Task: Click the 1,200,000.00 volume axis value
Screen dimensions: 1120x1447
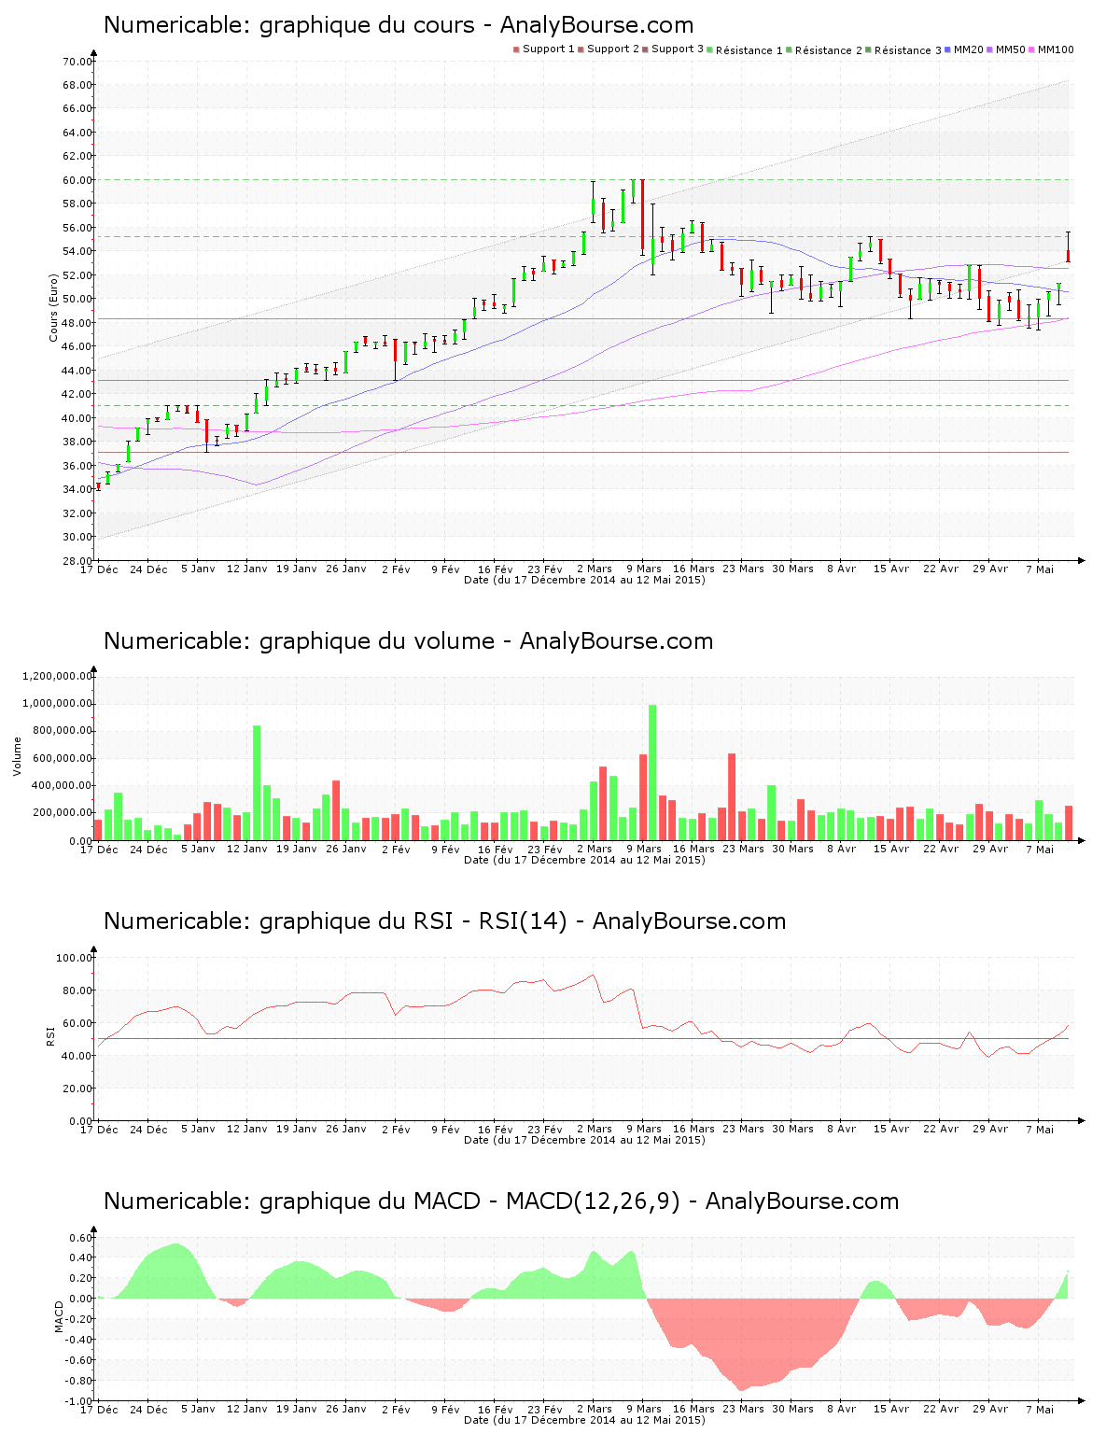Action: (x=59, y=676)
